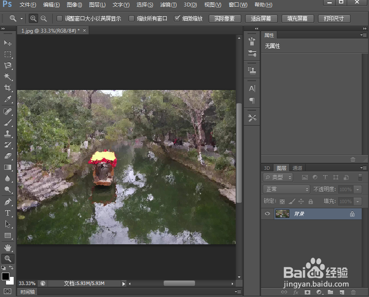Reset default foreground and background colors
369x297 pixels.
coord(3,267)
